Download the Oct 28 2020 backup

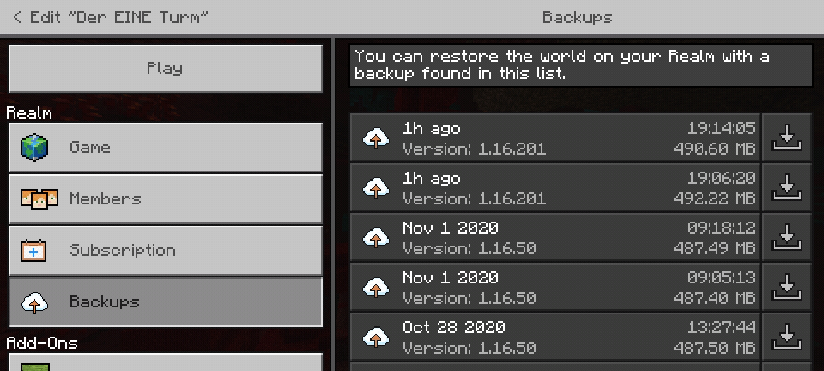787,337
